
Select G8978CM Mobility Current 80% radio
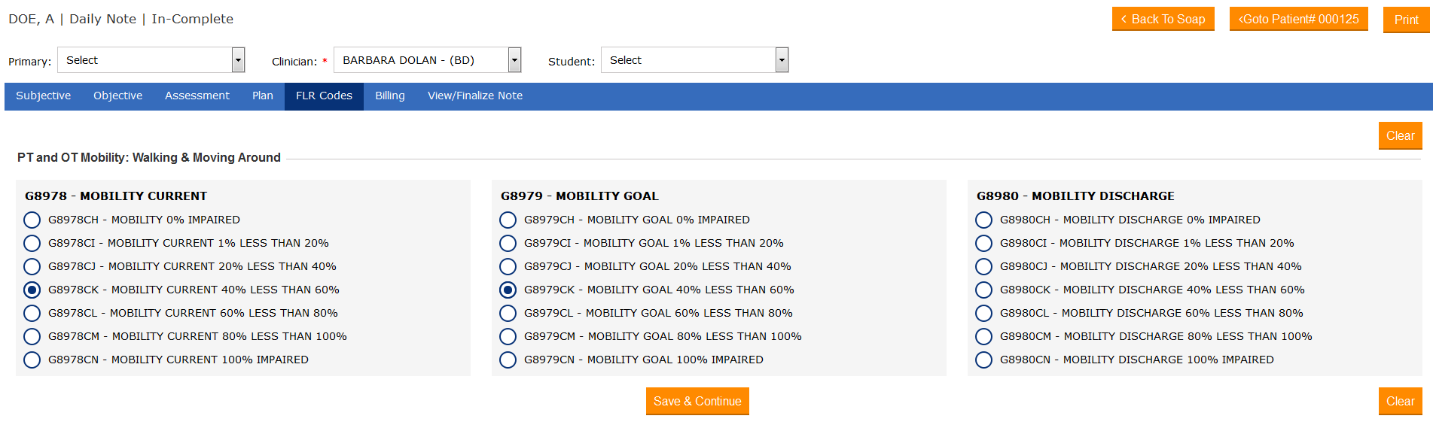(x=32, y=336)
